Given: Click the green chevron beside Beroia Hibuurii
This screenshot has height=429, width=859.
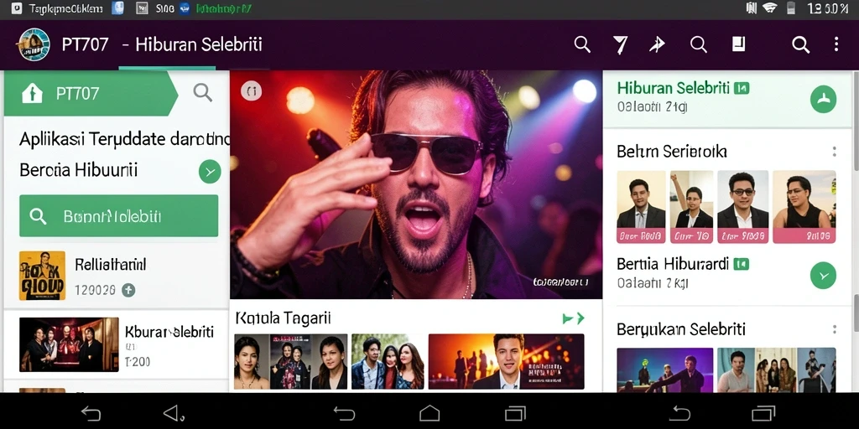Looking at the screenshot, I should (x=210, y=171).
